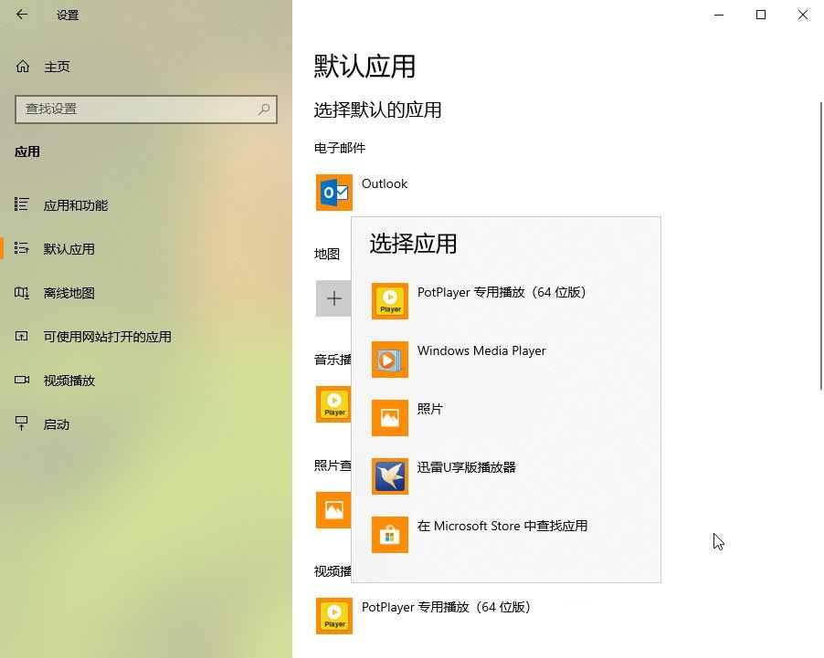Click the search magnifier icon
The image size is (824, 658).
tap(264, 109)
